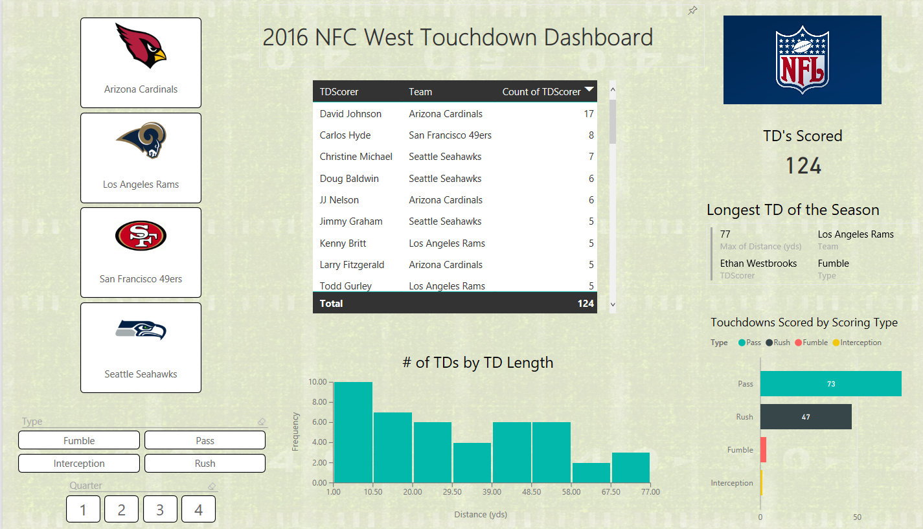The width and height of the screenshot is (923, 529).
Task: Click the NFL shield logo image
Action: coord(802,60)
